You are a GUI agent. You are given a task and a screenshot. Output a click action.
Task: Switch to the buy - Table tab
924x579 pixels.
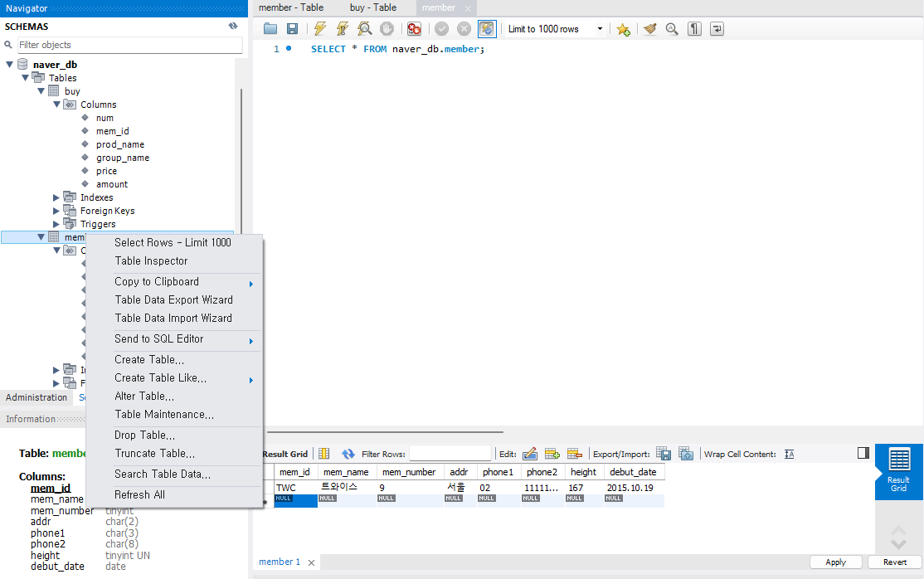373,7
